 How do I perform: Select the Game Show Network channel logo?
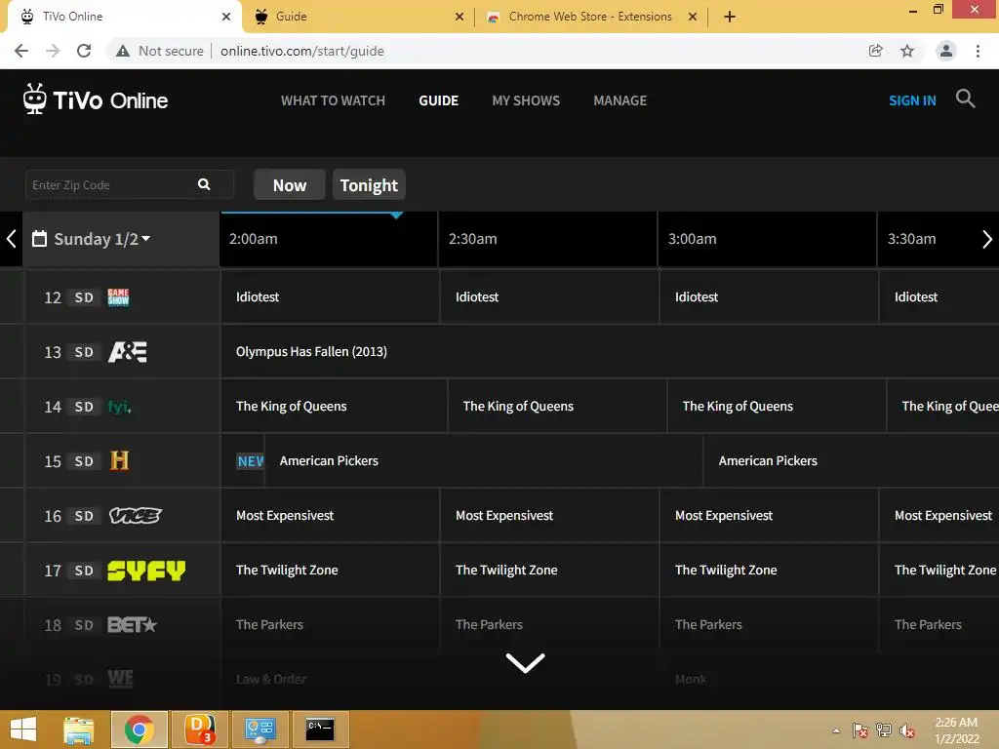pos(118,296)
